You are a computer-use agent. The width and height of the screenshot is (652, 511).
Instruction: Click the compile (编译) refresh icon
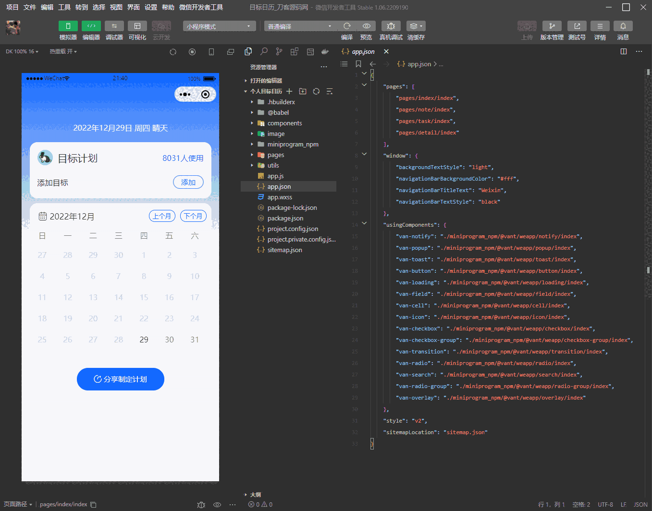click(347, 26)
